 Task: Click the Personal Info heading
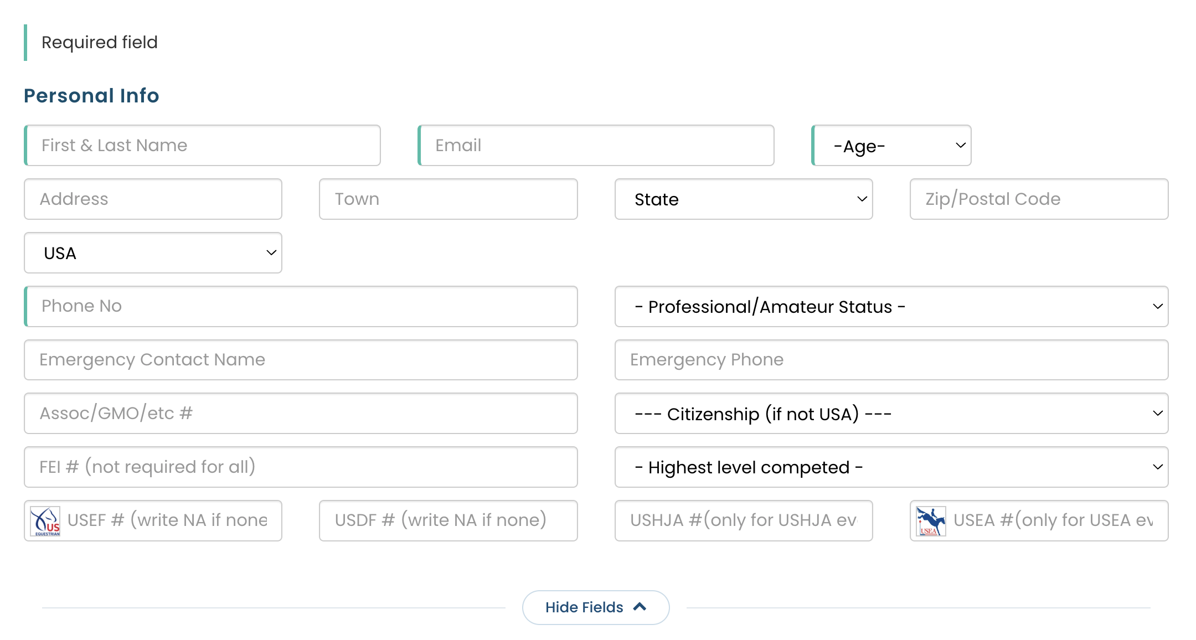tap(91, 95)
